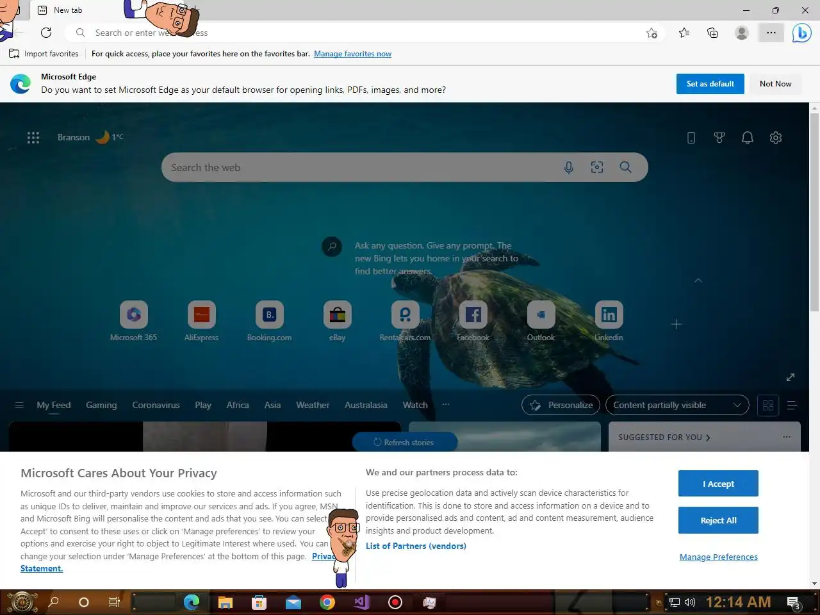Open the feed hamburger menu
The height and width of the screenshot is (615, 820).
[x=19, y=405]
